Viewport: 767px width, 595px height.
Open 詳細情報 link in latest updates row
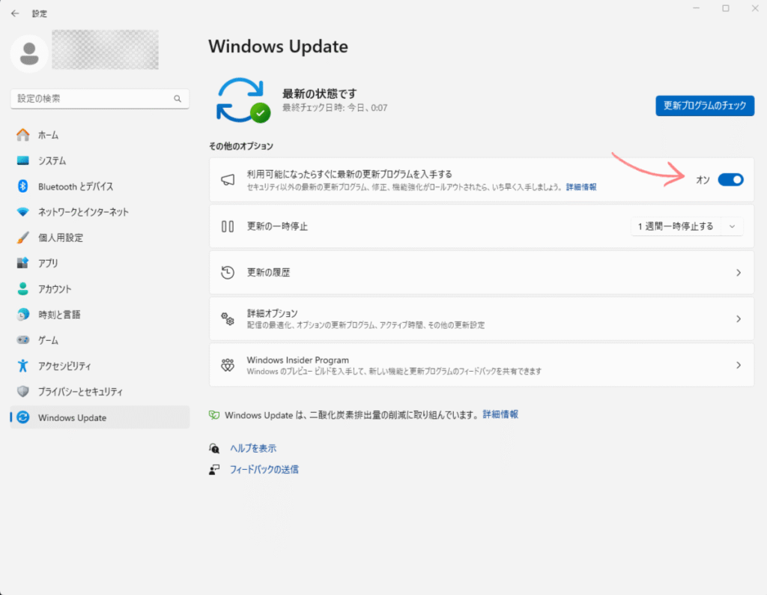point(581,187)
